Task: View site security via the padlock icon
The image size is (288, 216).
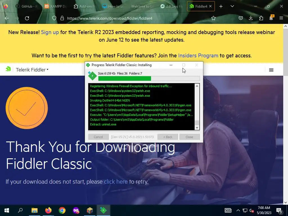Action: pyautogui.click(x=62, y=18)
